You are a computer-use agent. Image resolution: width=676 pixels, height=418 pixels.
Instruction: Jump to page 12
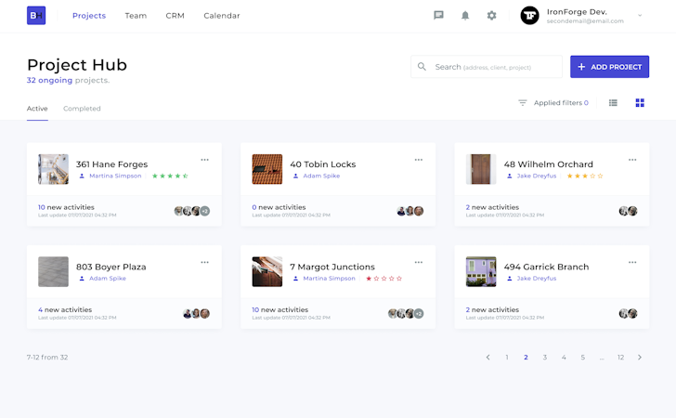tap(621, 358)
